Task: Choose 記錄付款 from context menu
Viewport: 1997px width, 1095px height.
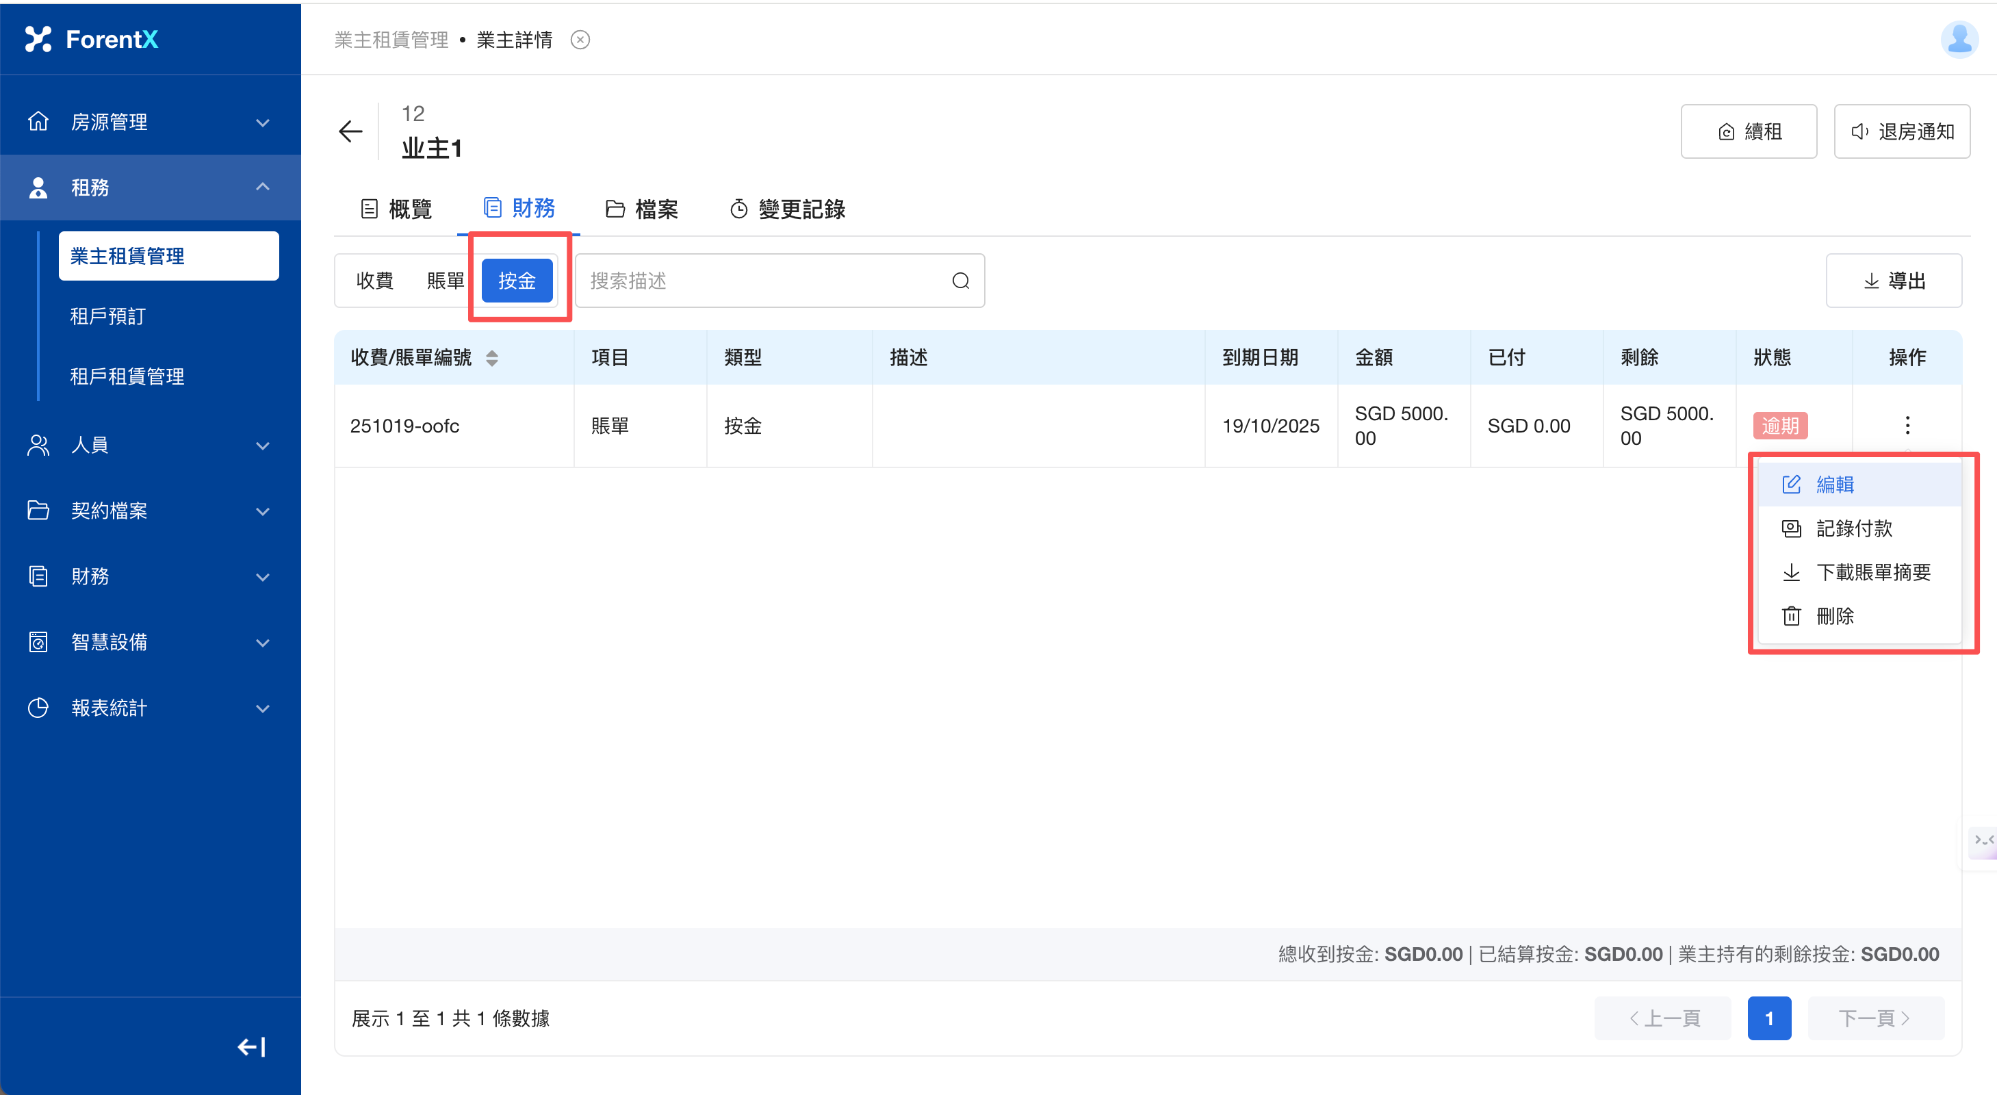Action: pos(1853,528)
